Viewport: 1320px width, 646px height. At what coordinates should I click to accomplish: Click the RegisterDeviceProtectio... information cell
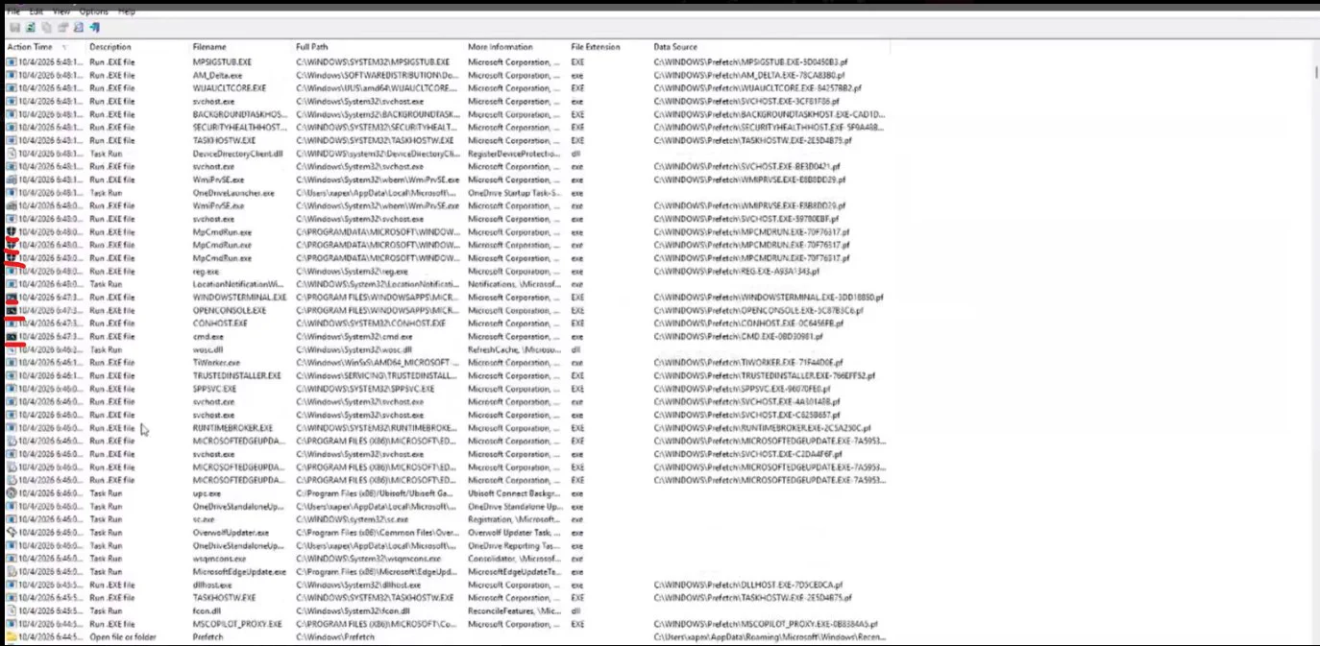pyautogui.click(x=513, y=154)
